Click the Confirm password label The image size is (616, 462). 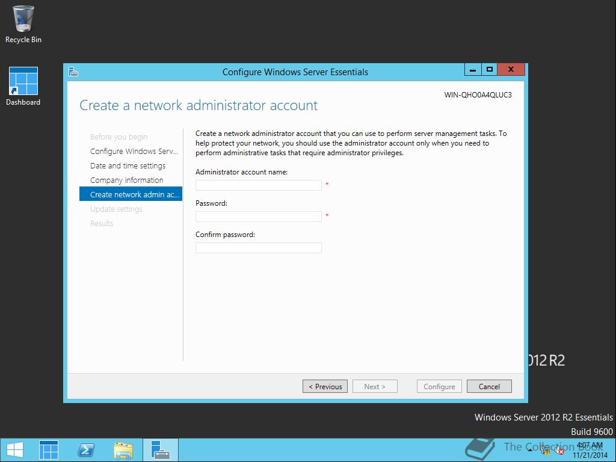pyautogui.click(x=225, y=235)
